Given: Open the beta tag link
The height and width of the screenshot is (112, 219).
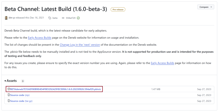Looking at the screenshot, I should point(55,18).
